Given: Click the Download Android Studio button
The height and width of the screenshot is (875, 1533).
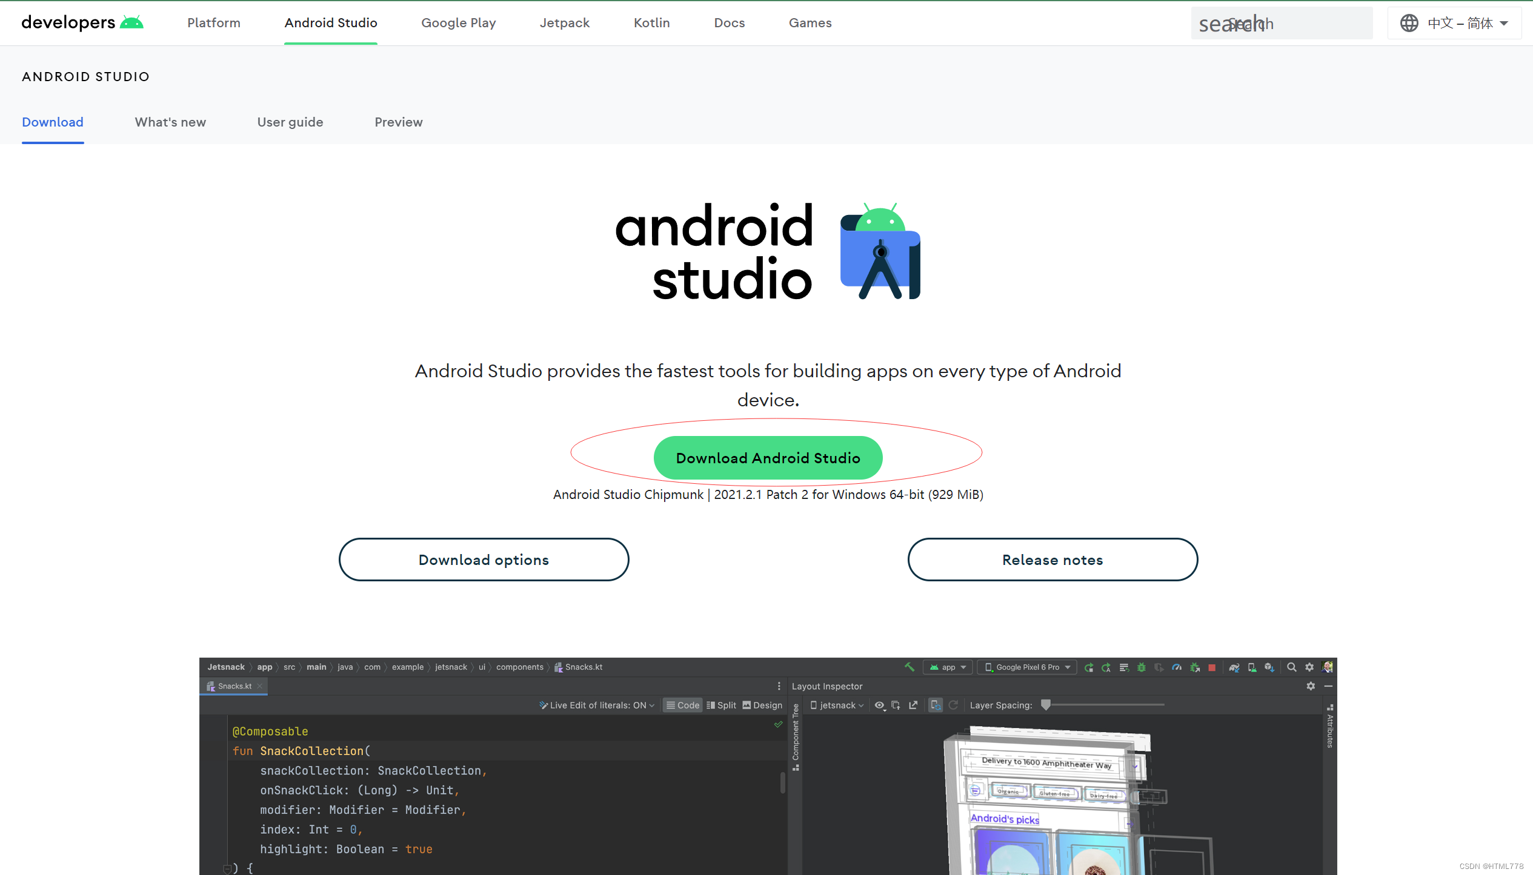Looking at the screenshot, I should (x=768, y=458).
